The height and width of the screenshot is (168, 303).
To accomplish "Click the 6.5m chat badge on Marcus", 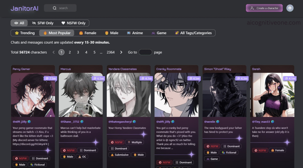I will click(x=99, y=78).
